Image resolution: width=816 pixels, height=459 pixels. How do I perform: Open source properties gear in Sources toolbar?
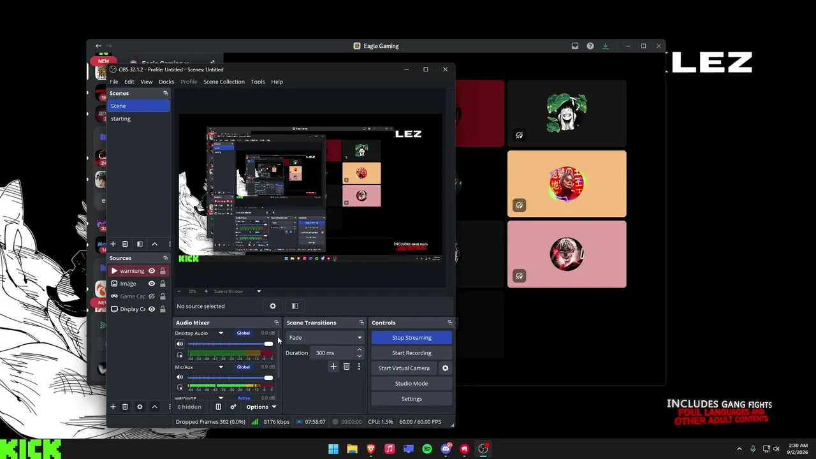140,407
